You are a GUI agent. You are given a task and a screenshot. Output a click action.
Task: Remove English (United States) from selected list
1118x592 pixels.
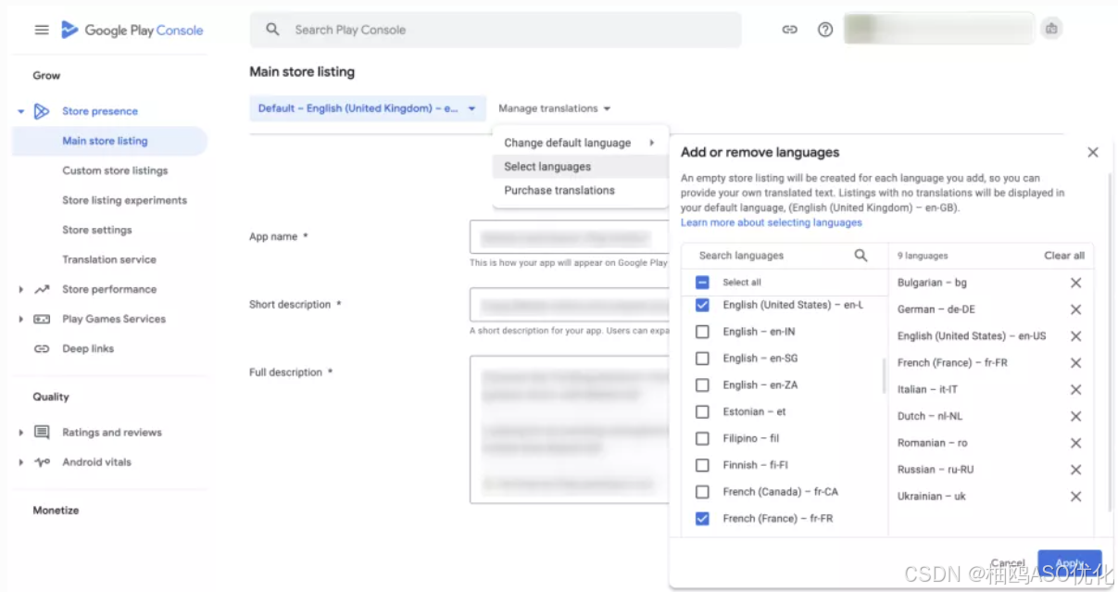1075,336
